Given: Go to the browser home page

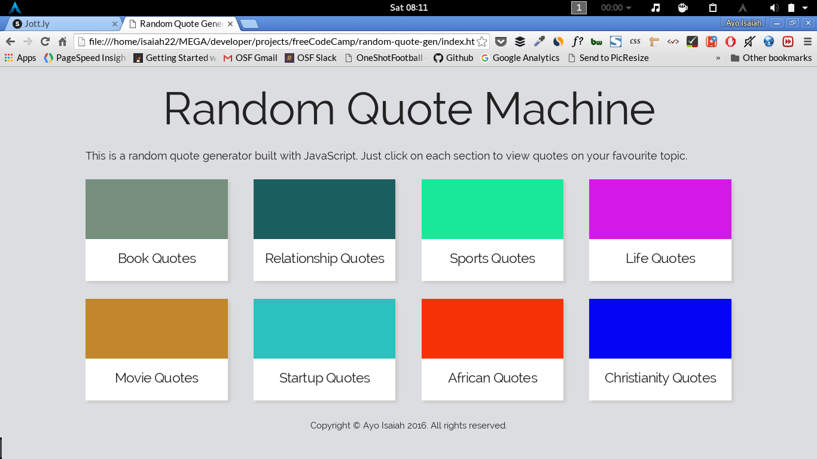Looking at the screenshot, I should pyautogui.click(x=62, y=41).
